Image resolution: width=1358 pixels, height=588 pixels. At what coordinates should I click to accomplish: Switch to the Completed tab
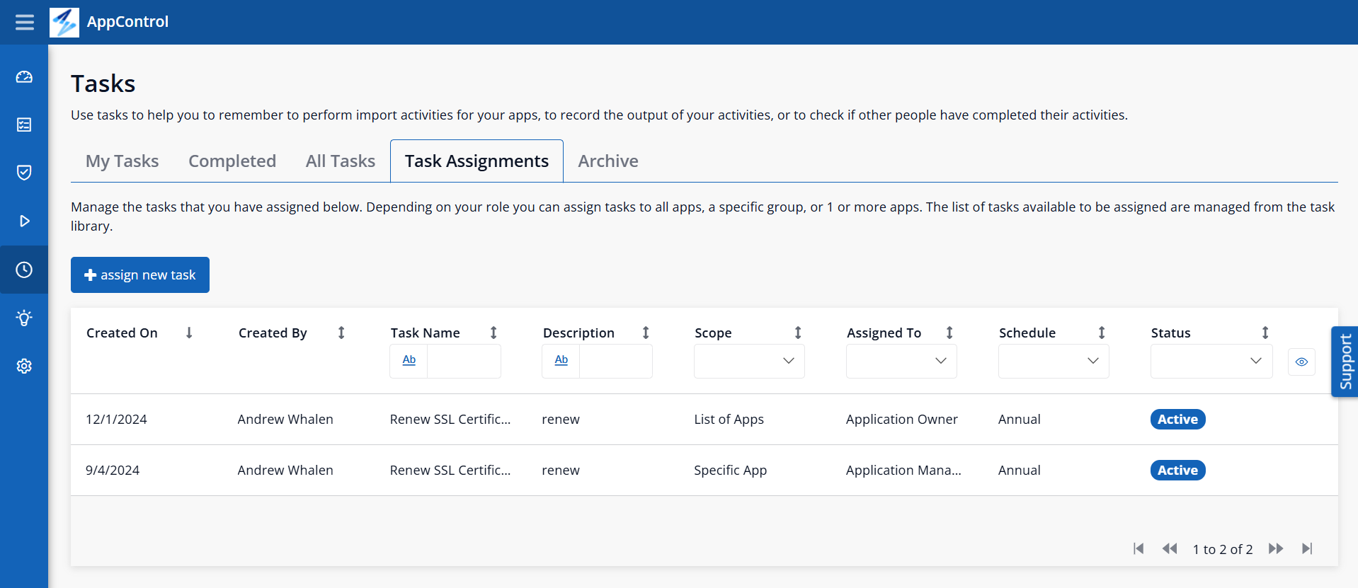[x=232, y=161]
